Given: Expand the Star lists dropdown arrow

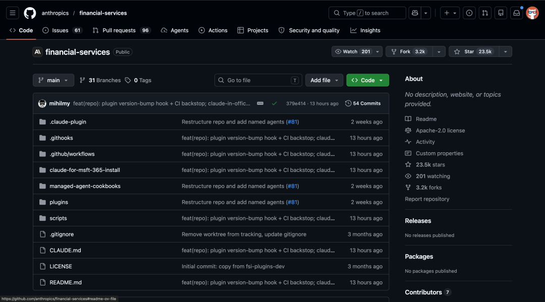Looking at the screenshot, I should tap(505, 51).
